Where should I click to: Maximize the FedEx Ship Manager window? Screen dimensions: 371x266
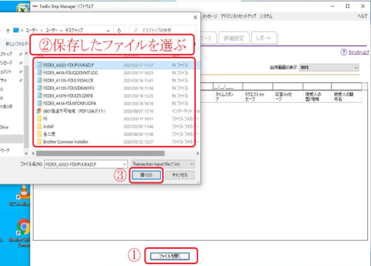[x=347, y=6]
